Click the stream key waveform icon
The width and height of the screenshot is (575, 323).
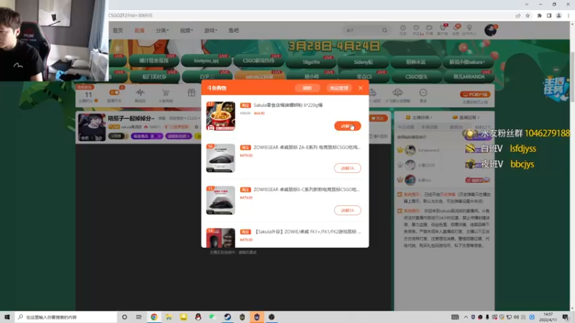click(139, 93)
